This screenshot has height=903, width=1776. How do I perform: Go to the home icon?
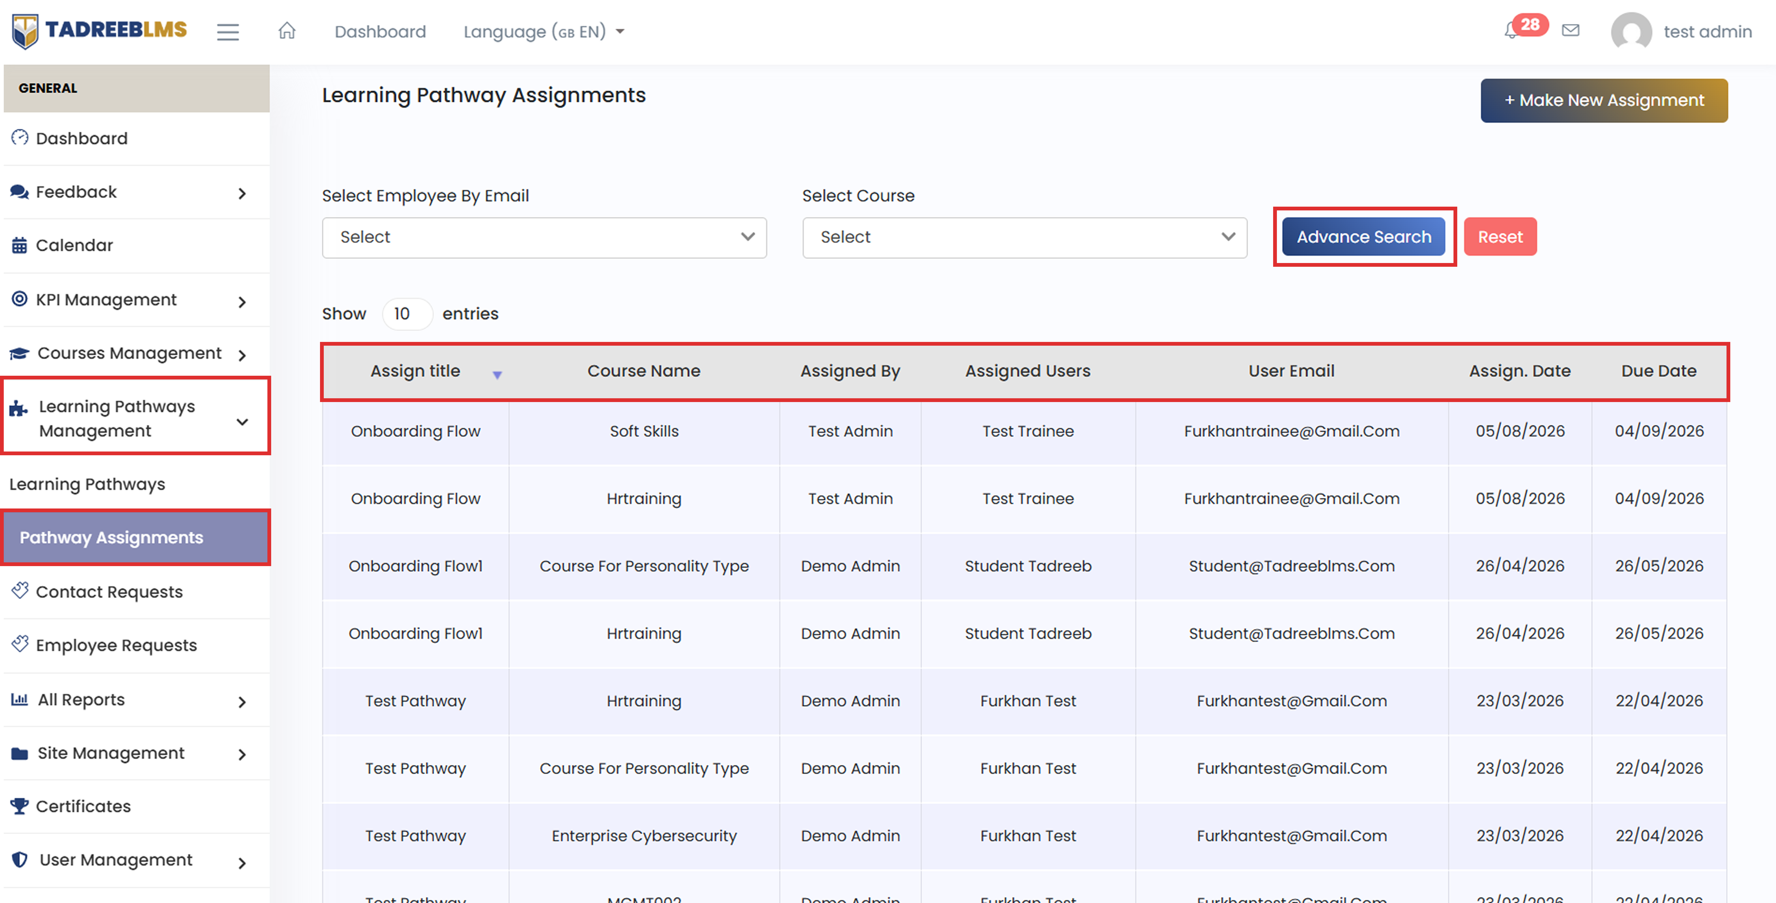click(287, 31)
